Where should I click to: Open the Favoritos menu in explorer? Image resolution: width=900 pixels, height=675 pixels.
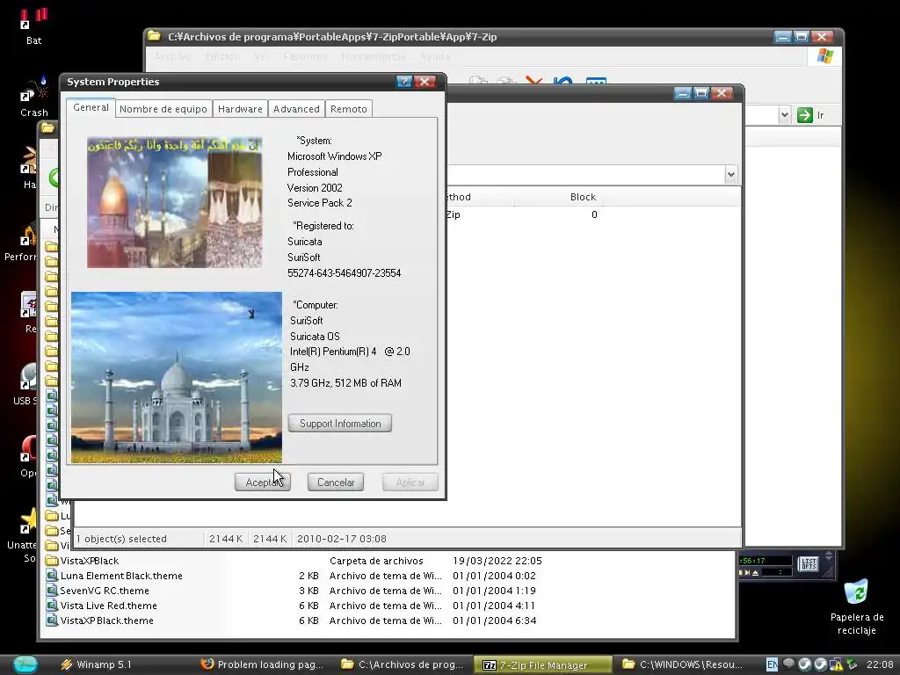(x=305, y=56)
